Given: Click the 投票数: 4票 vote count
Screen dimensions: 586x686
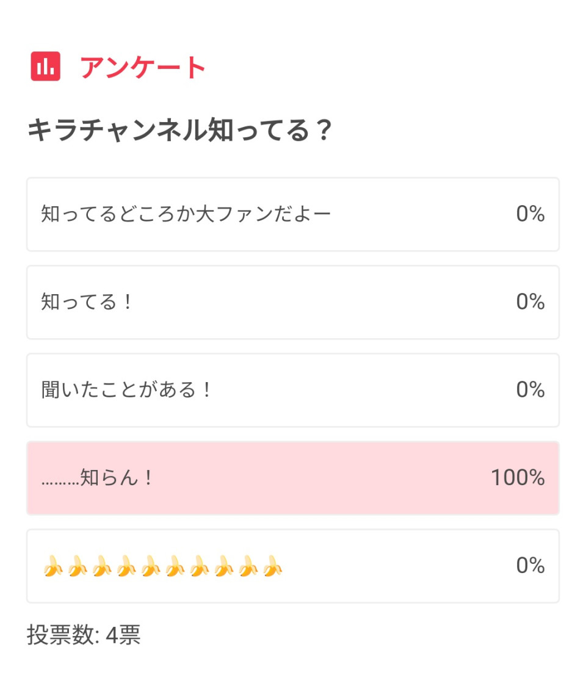Looking at the screenshot, I should point(84,634).
